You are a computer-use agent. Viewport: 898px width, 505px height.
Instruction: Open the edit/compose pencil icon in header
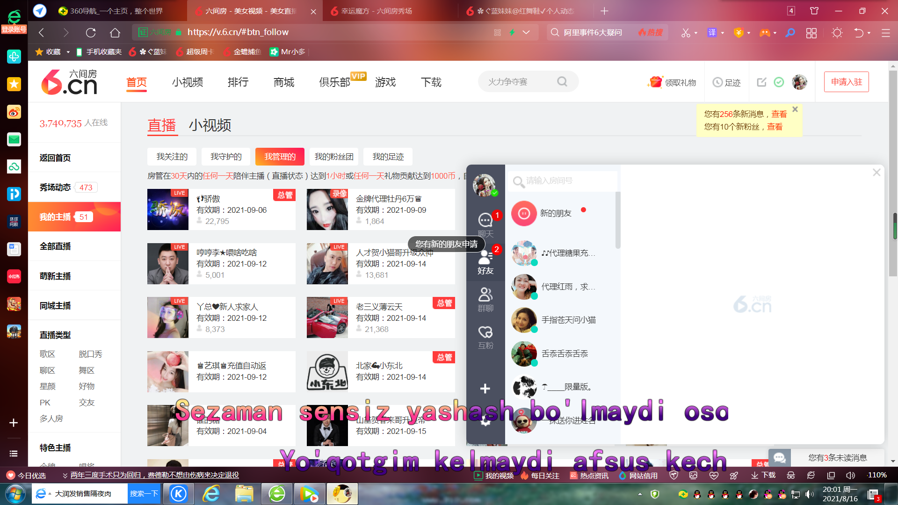762,82
